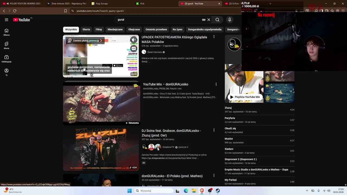The width and height of the screenshot is (347, 195).
Task: Open more options for UPADEK PATOSTREAMERA video
Action: [214, 37]
